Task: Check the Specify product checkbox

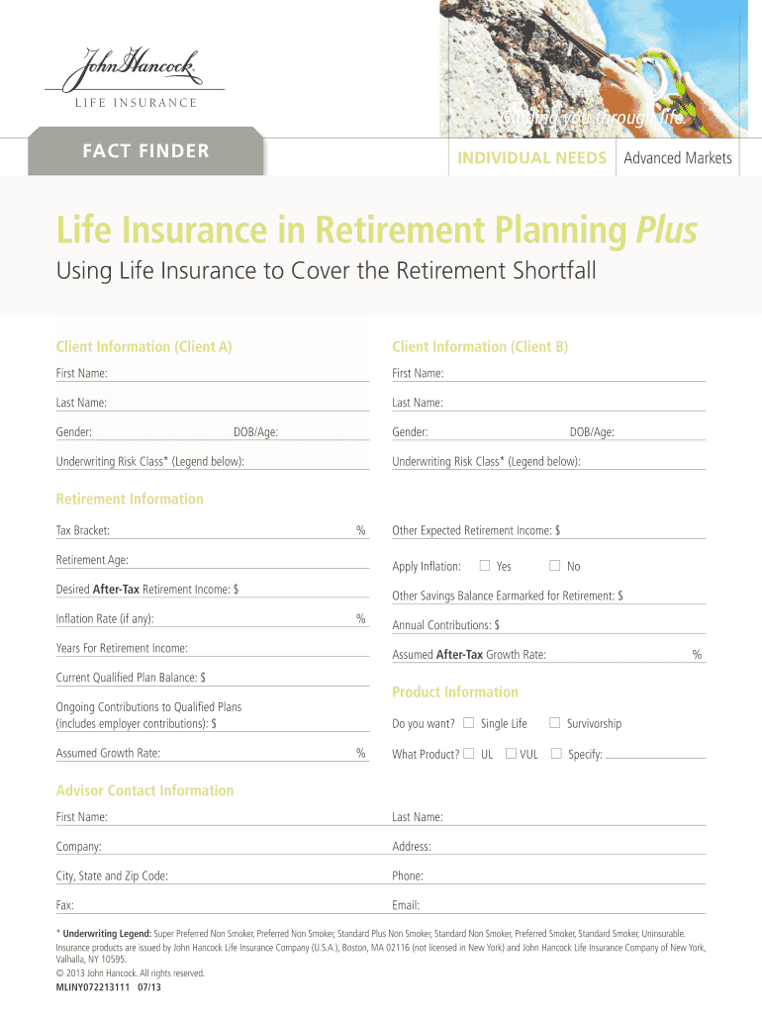Action: coord(556,754)
